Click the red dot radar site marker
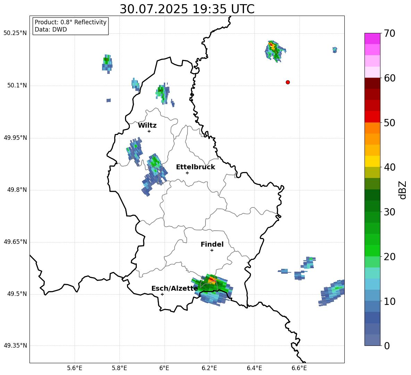 tap(288, 82)
